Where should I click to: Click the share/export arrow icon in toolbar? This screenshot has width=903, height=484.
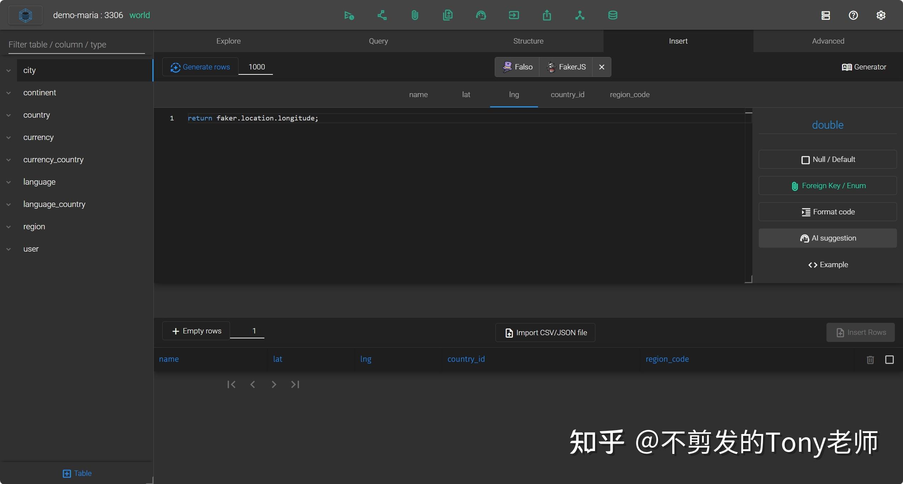pos(547,15)
